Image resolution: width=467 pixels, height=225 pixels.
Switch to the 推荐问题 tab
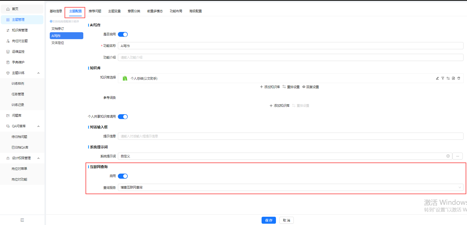95,11
